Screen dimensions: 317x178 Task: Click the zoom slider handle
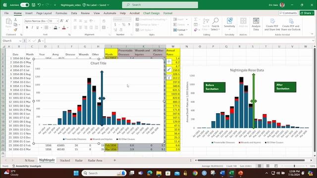294,166
